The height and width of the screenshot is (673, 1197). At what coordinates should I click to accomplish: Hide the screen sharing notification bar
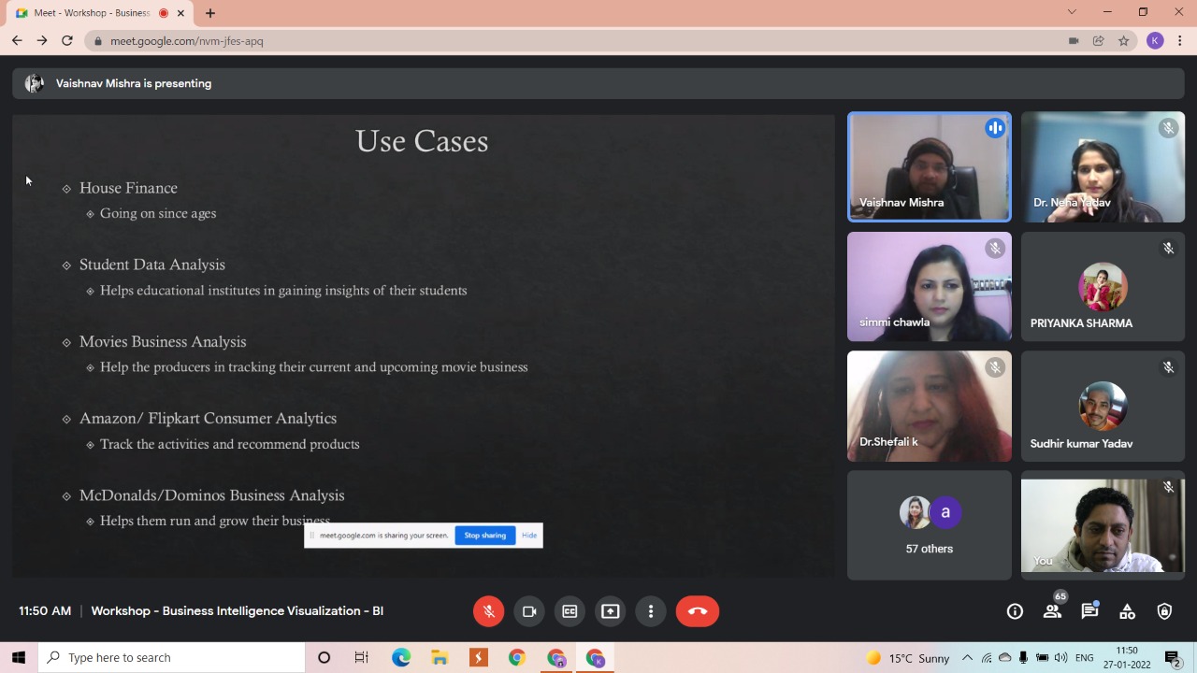(x=529, y=536)
